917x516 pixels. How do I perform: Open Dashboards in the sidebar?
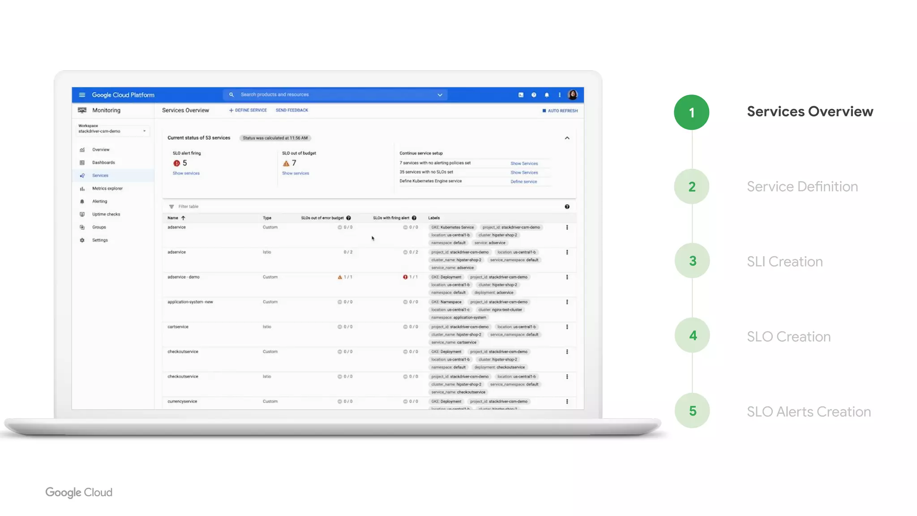[103, 163]
